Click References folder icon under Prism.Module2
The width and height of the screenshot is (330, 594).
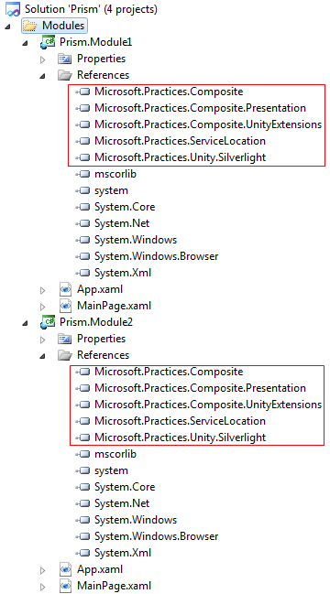(x=65, y=355)
